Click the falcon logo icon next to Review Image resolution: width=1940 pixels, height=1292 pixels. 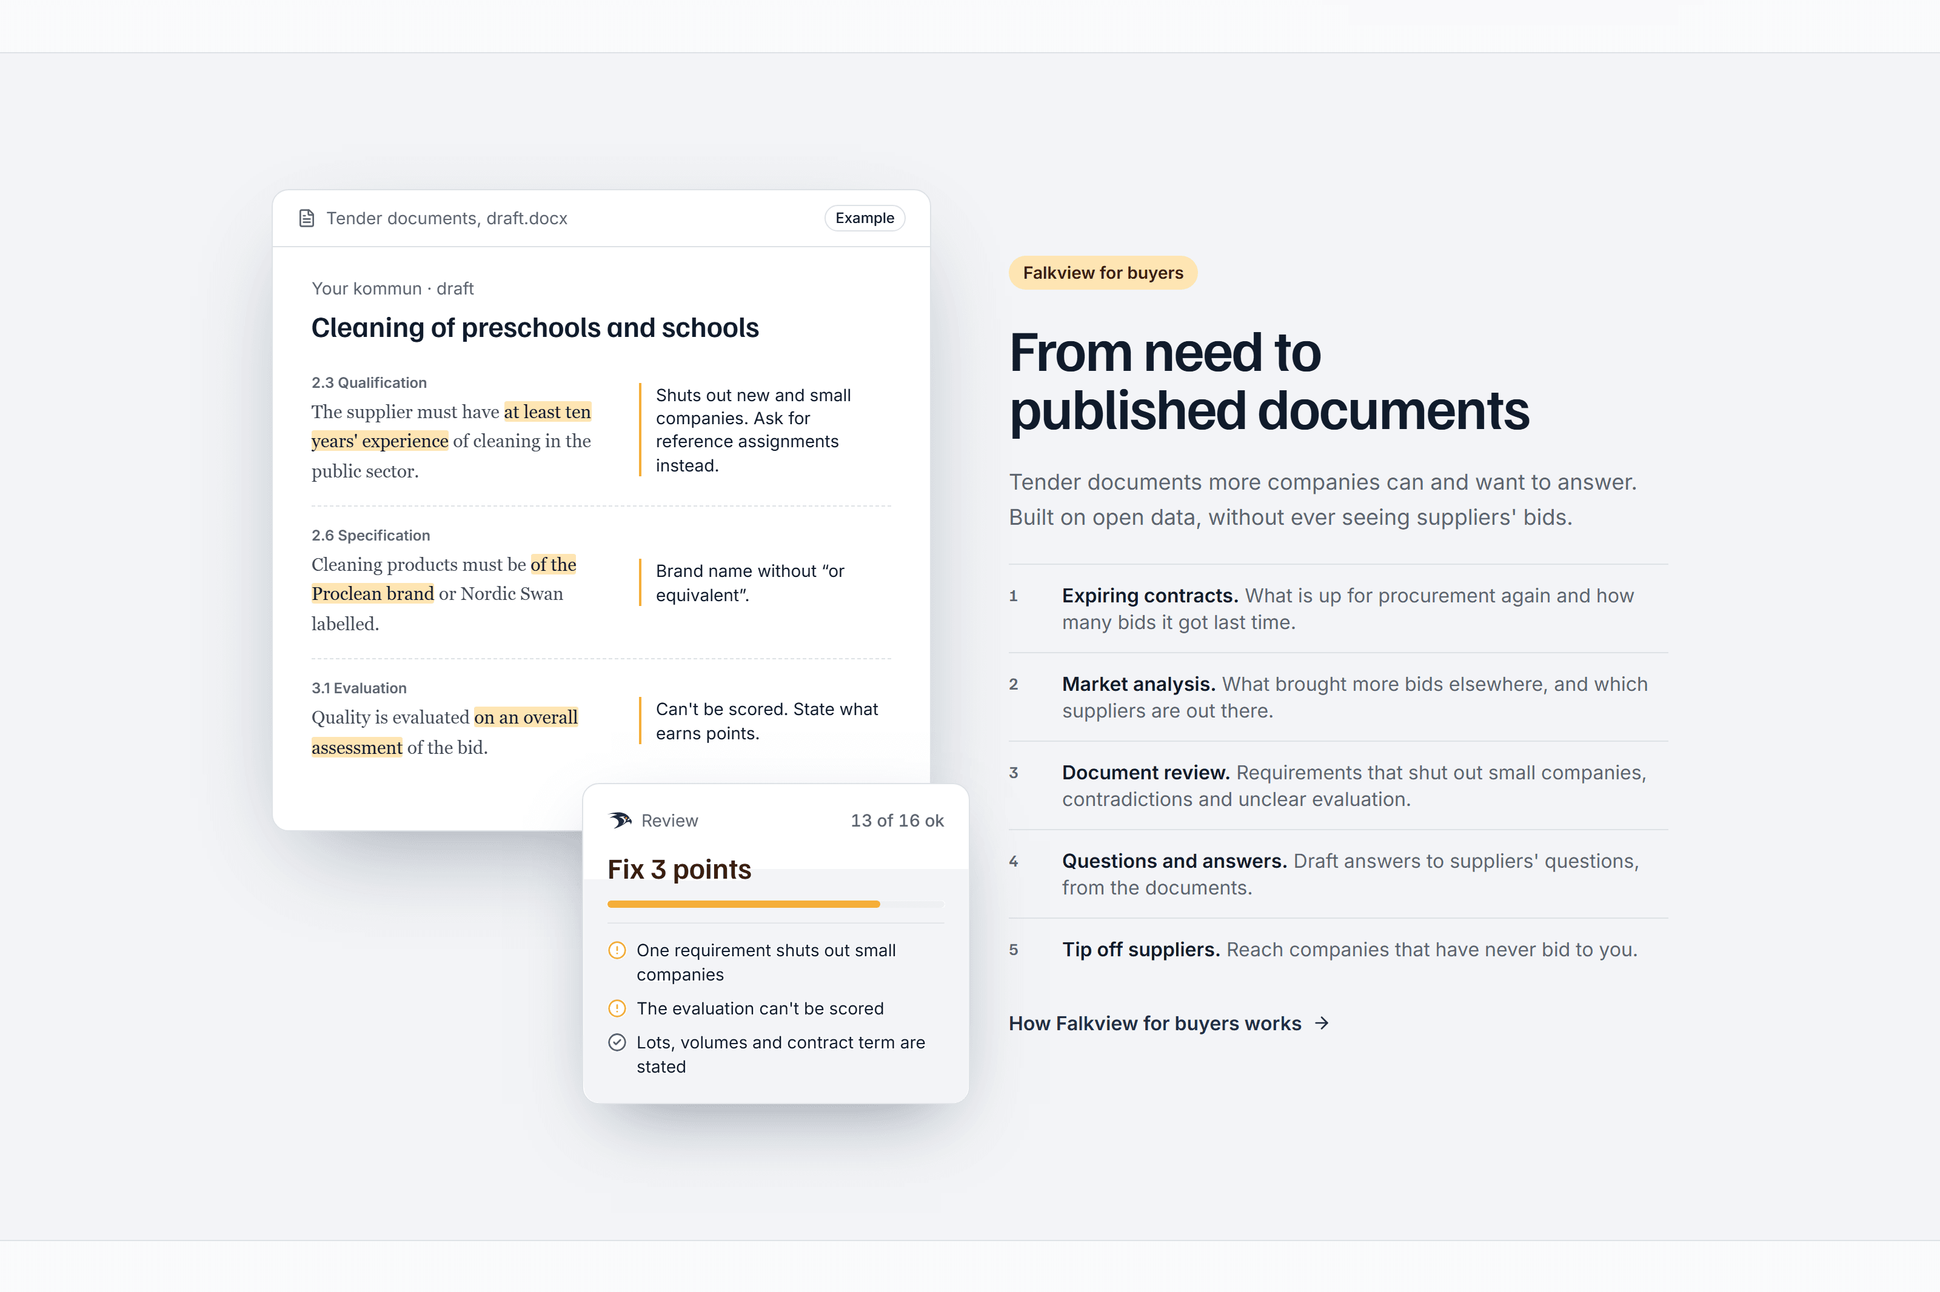click(x=620, y=820)
